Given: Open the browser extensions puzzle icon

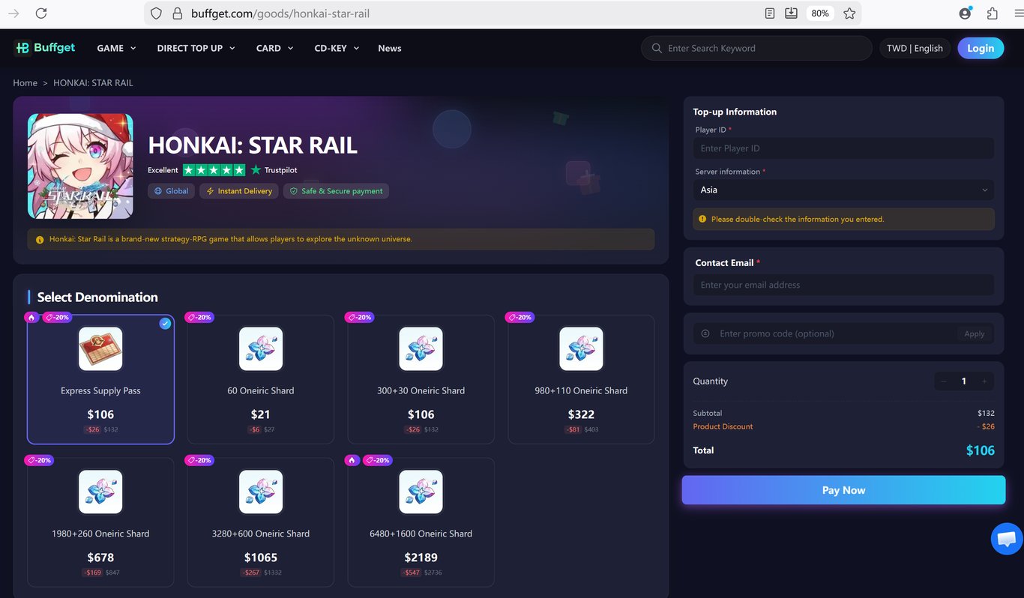Looking at the screenshot, I should tap(993, 13).
